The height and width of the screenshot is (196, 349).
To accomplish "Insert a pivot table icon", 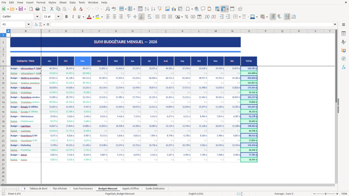I will tap(180, 9).
